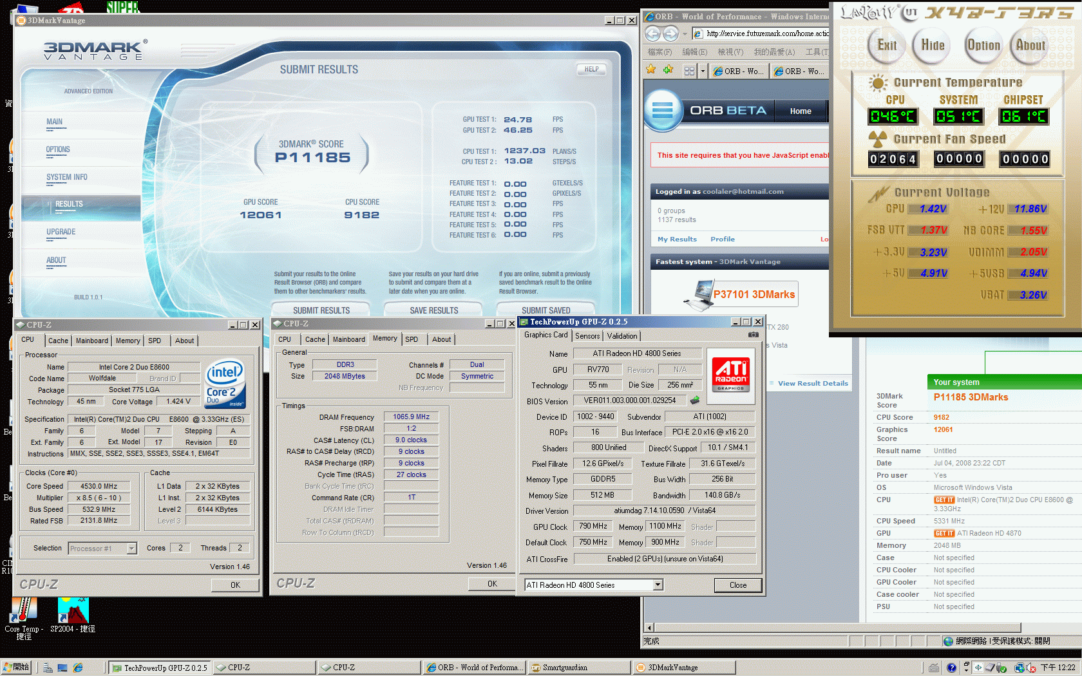This screenshot has width=1082, height=676.
Task: Select the second ORB tab in Internet Explorer
Action: click(x=799, y=71)
